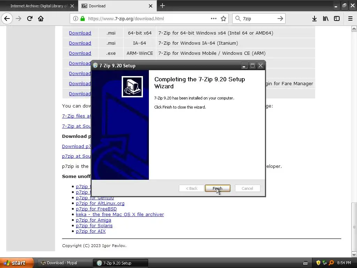Reload the page with the refresh icon
This screenshot has width=357, height=268.
30,18
